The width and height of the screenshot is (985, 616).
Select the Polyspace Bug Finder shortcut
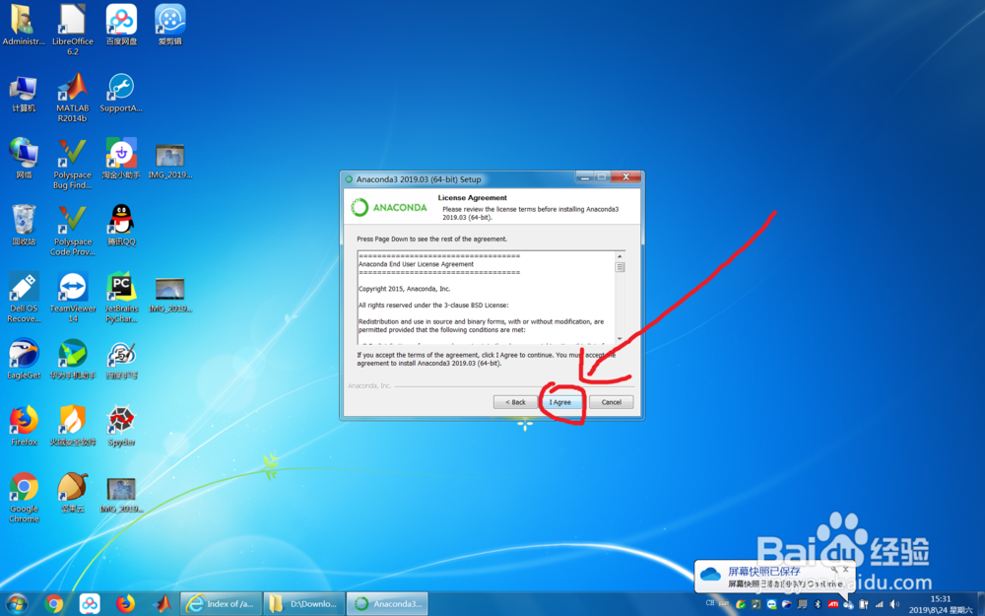click(73, 164)
